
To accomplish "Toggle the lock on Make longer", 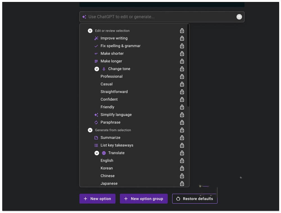I will click(182, 61).
